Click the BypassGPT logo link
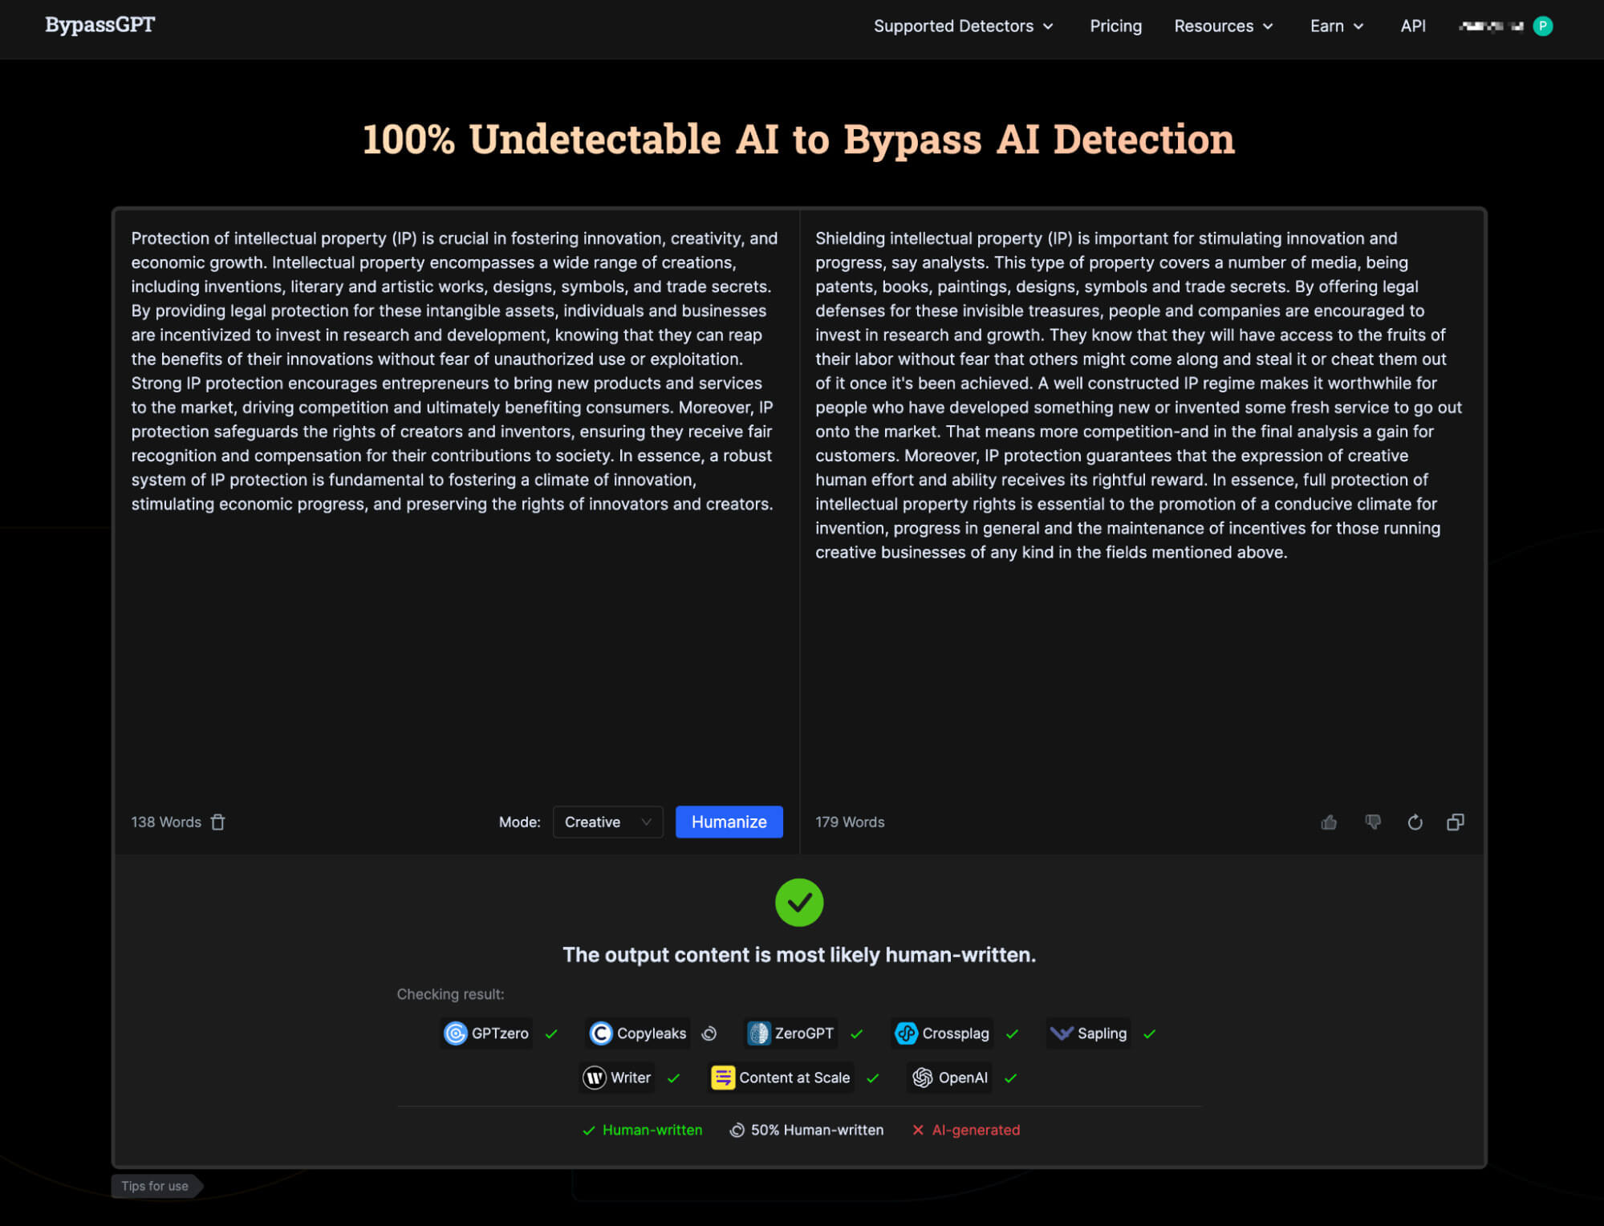 click(x=99, y=25)
